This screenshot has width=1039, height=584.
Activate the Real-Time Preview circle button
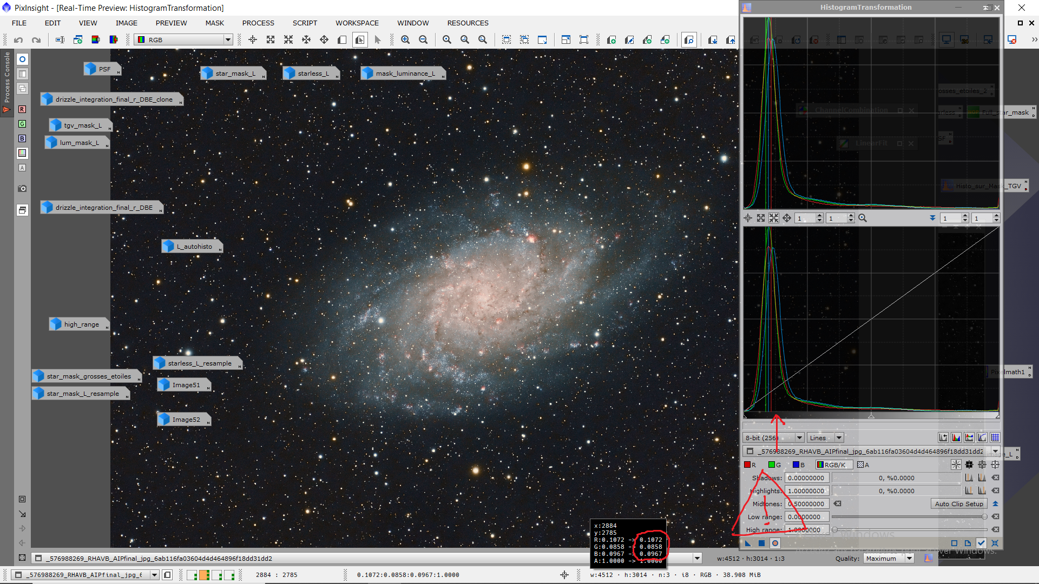775,543
